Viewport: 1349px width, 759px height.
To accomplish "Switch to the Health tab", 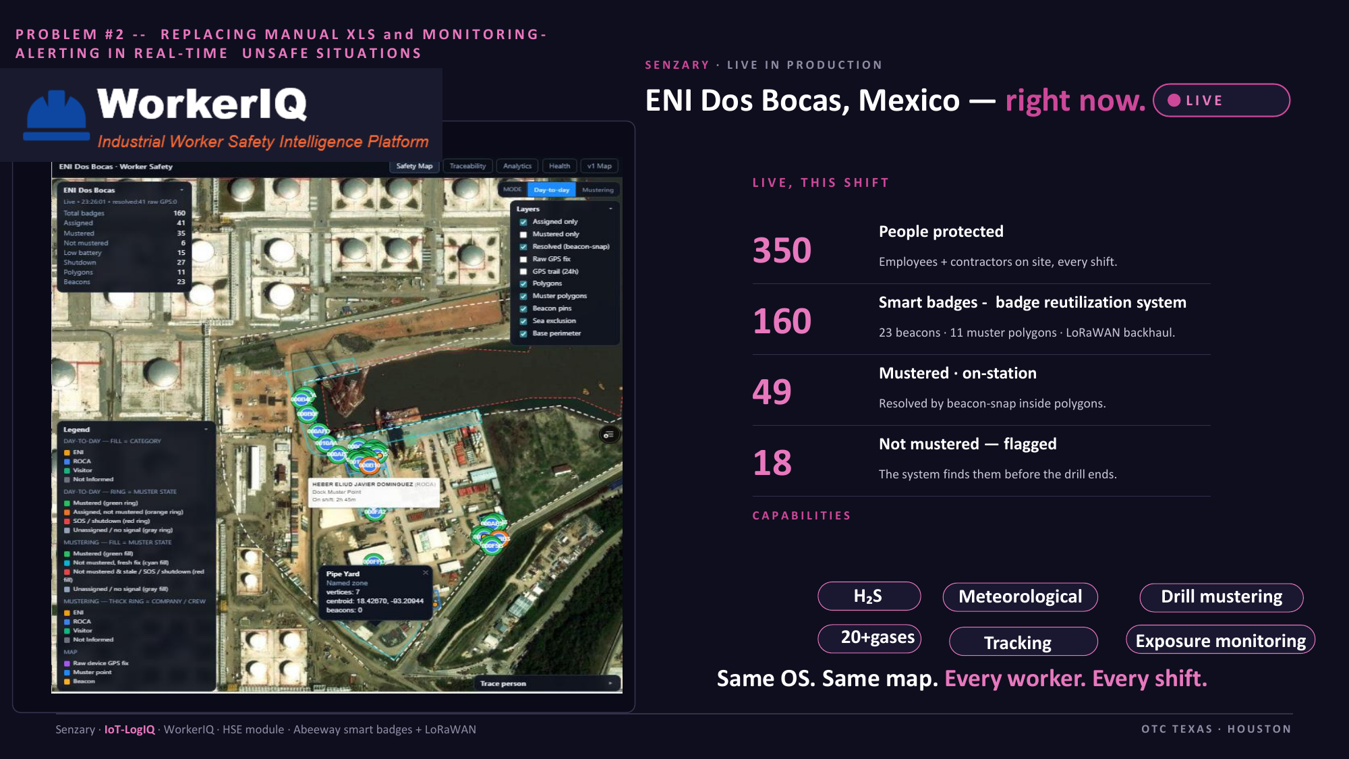I will 559,166.
